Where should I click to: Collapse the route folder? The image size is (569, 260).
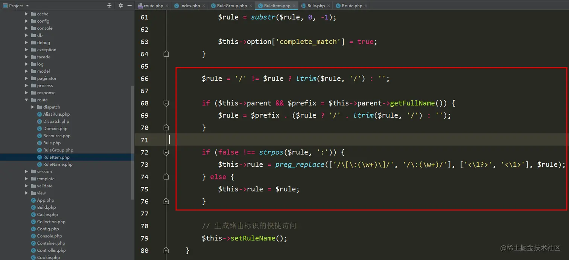pos(26,100)
